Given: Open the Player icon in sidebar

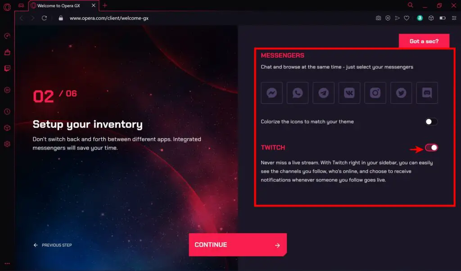Looking at the screenshot, I should pyautogui.click(x=7, y=90).
